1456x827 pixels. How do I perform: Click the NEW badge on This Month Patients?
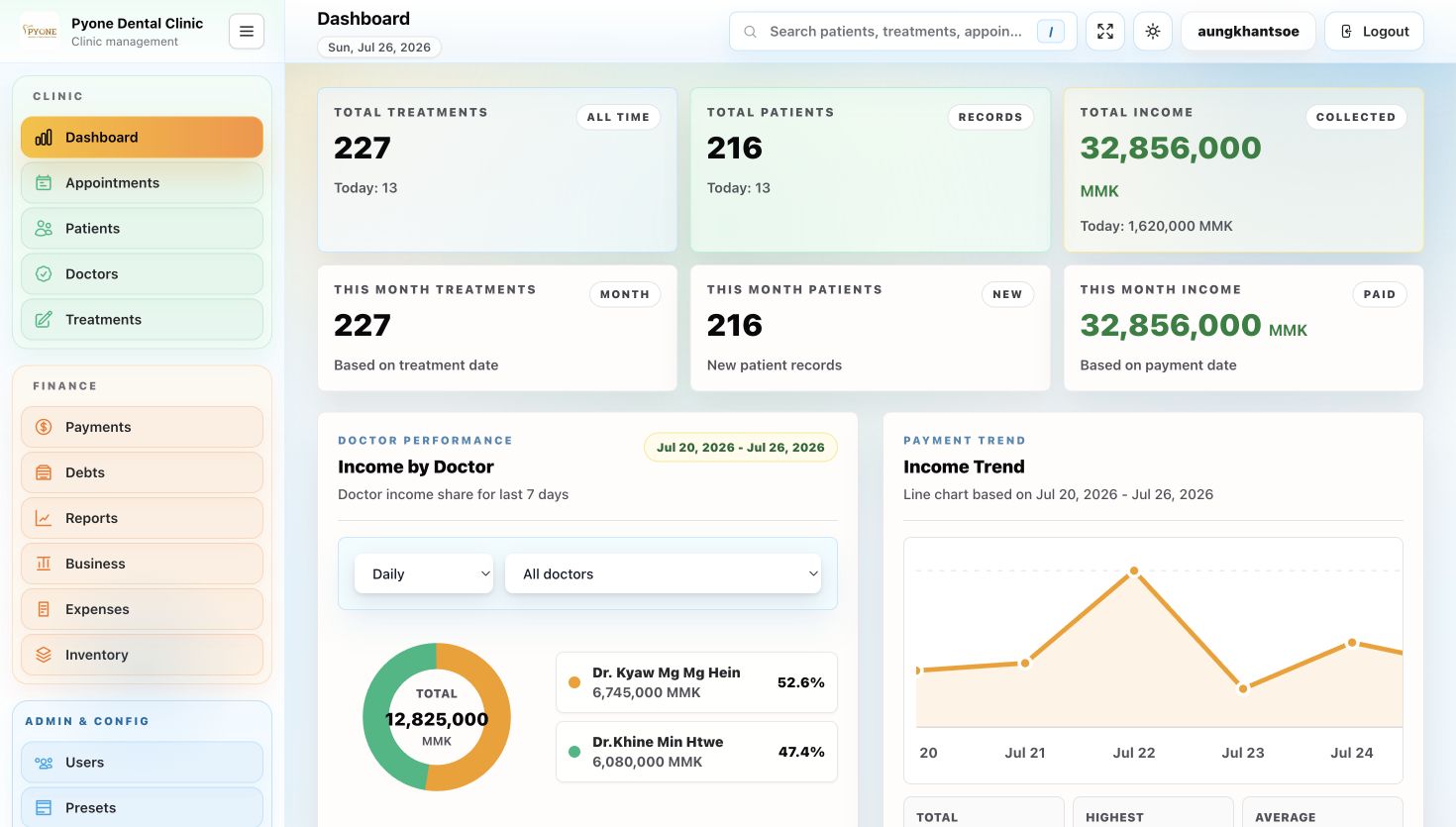pos(1007,294)
